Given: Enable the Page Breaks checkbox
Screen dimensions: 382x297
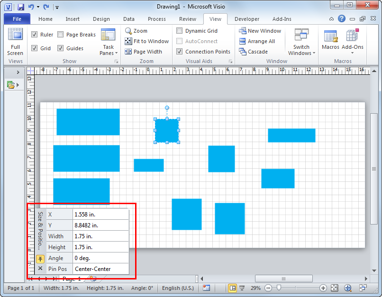Looking at the screenshot, I should click(61, 35).
